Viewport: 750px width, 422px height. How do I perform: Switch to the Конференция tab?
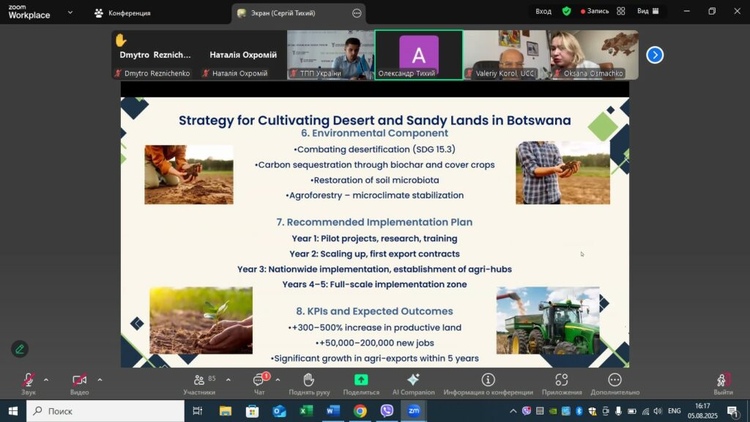click(122, 12)
